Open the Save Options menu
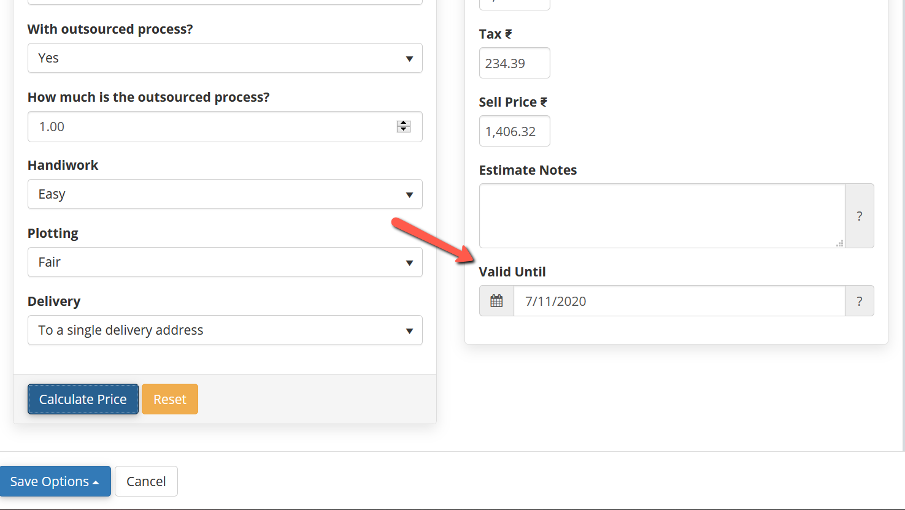This screenshot has width=905, height=510. click(x=55, y=481)
